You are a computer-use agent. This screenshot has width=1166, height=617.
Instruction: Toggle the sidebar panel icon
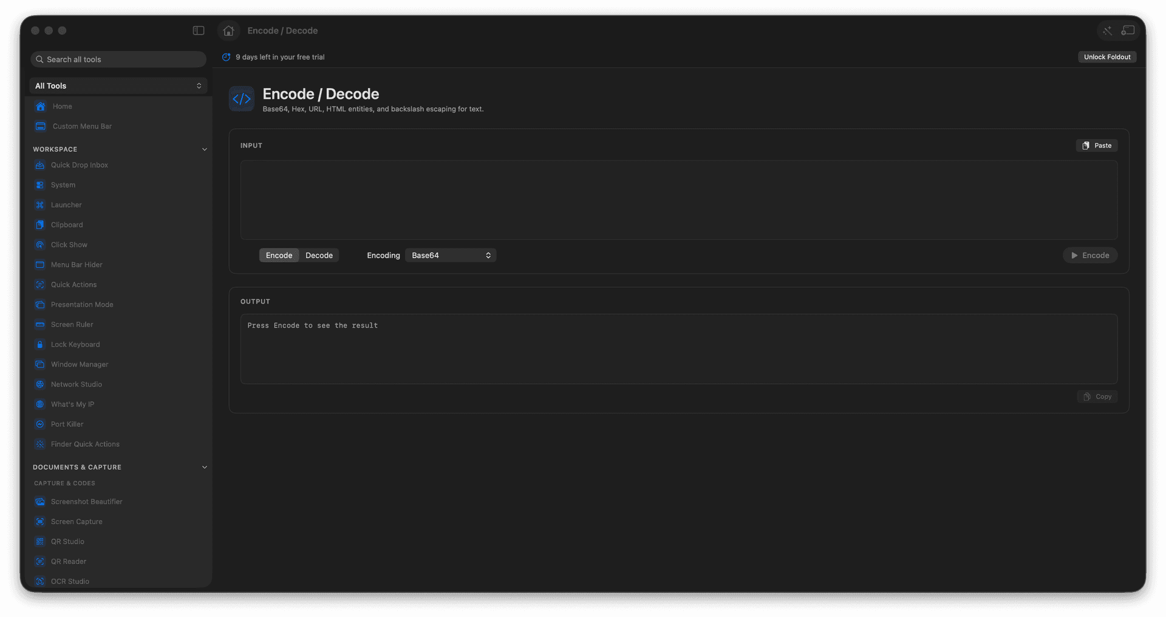(x=199, y=30)
